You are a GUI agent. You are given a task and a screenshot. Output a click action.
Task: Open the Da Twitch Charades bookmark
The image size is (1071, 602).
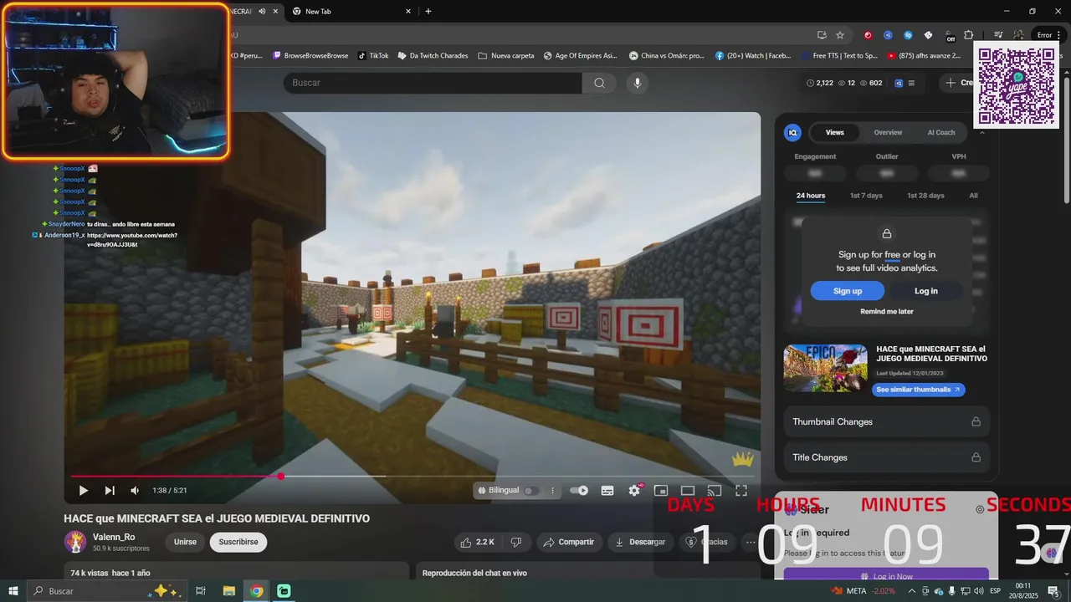[x=433, y=56]
